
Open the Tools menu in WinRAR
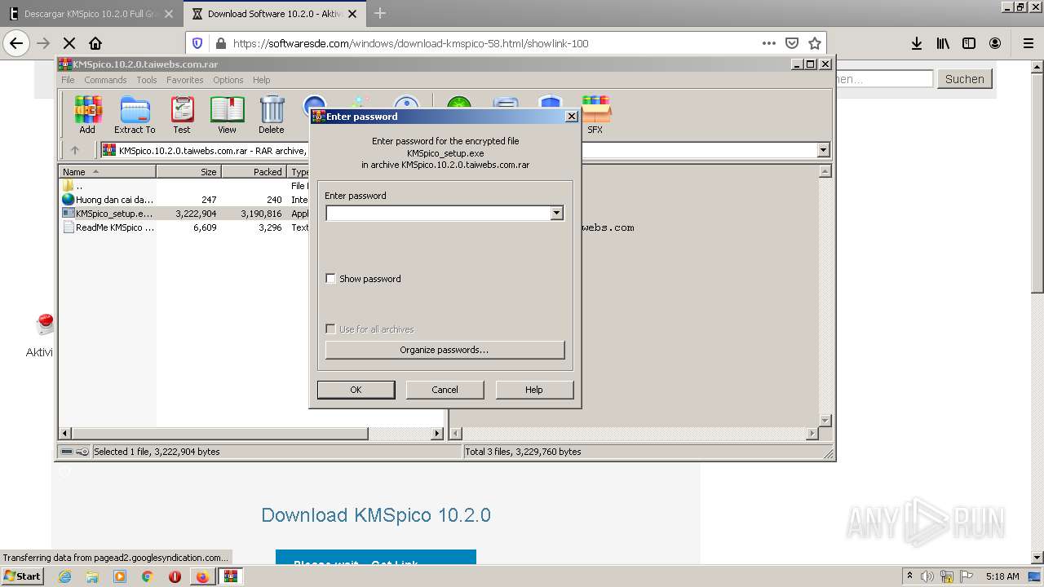click(147, 80)
